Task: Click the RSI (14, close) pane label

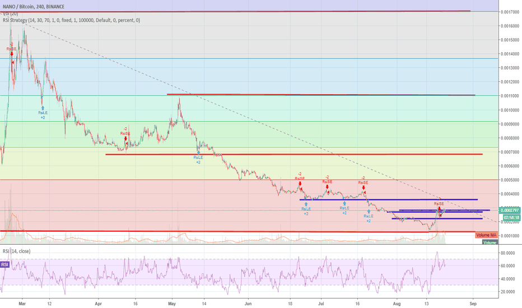Action: pyautogui.click(x=17, y=251)
